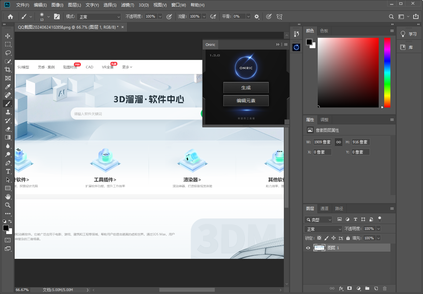Image resolution: width=423 pixels, height=294 pixels.
Task: Select the Eraser tool
Action: 8,129
